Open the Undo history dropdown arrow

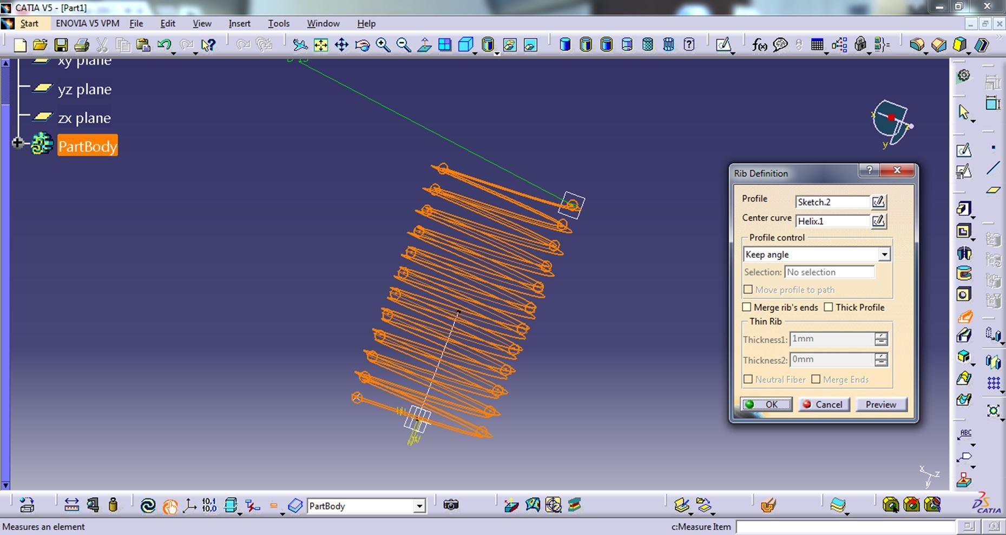pos(173,53)
